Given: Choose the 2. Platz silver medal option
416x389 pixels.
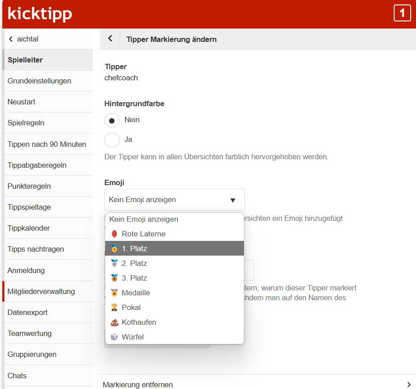Looking at the screenshot, I should [134, 263].
